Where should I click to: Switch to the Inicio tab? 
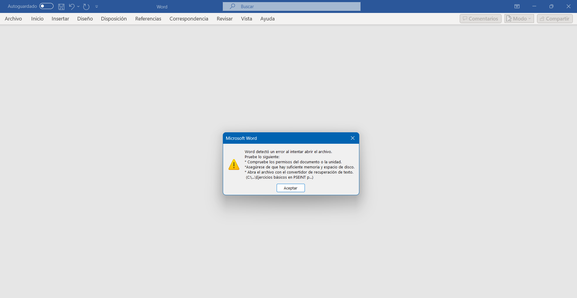[37, 19]
